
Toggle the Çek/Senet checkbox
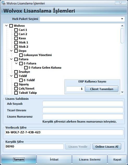click(16, 89)
